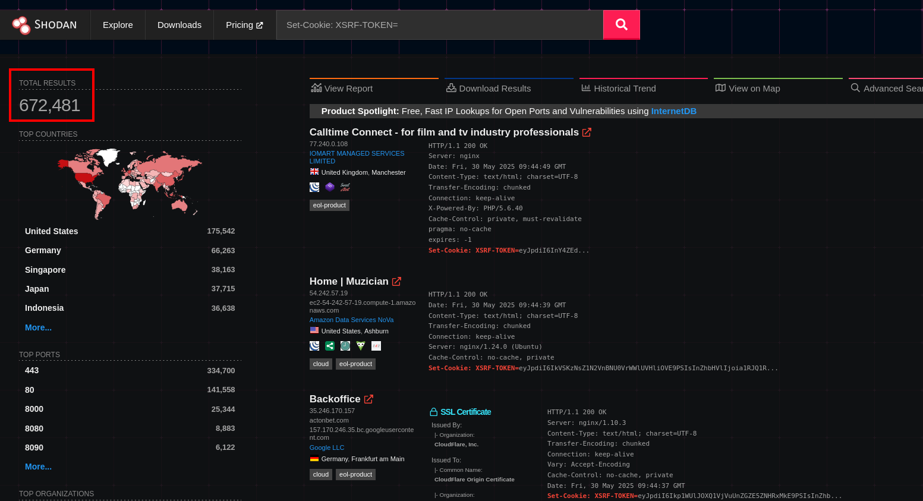Click IP address 35.246.170.157
Image resolution: width=923 pixels, height=501 pixels.
[332, 411]
